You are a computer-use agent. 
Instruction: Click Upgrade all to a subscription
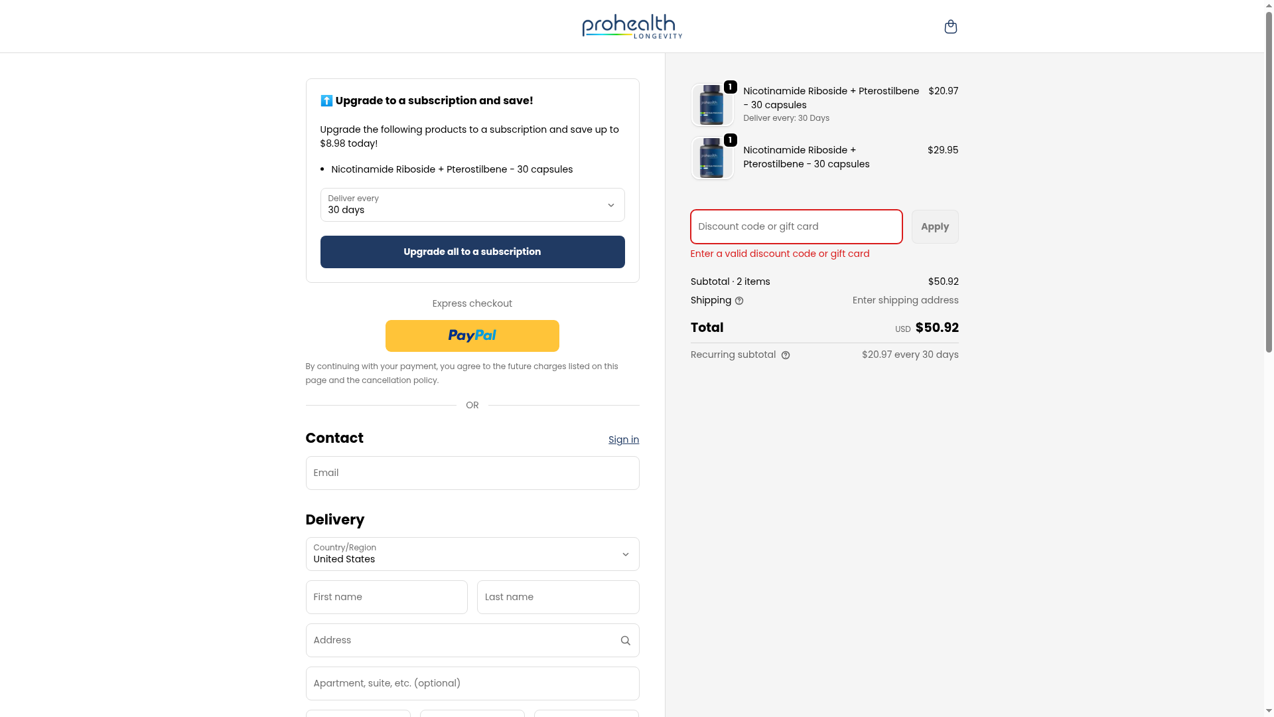(x=472, y=252)
